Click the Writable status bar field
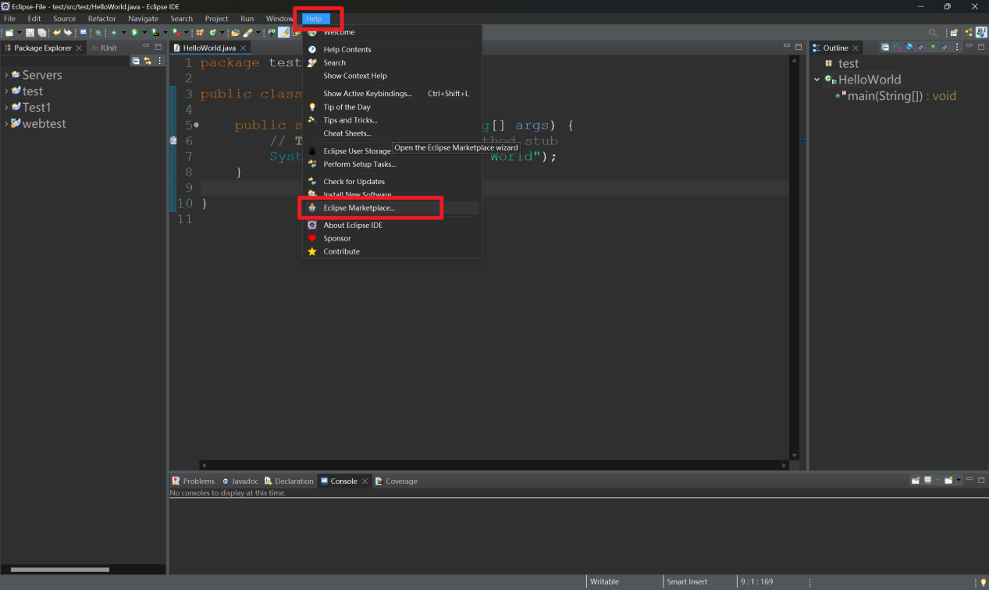Screen dimensions: 989x590 tap(605, 581)
